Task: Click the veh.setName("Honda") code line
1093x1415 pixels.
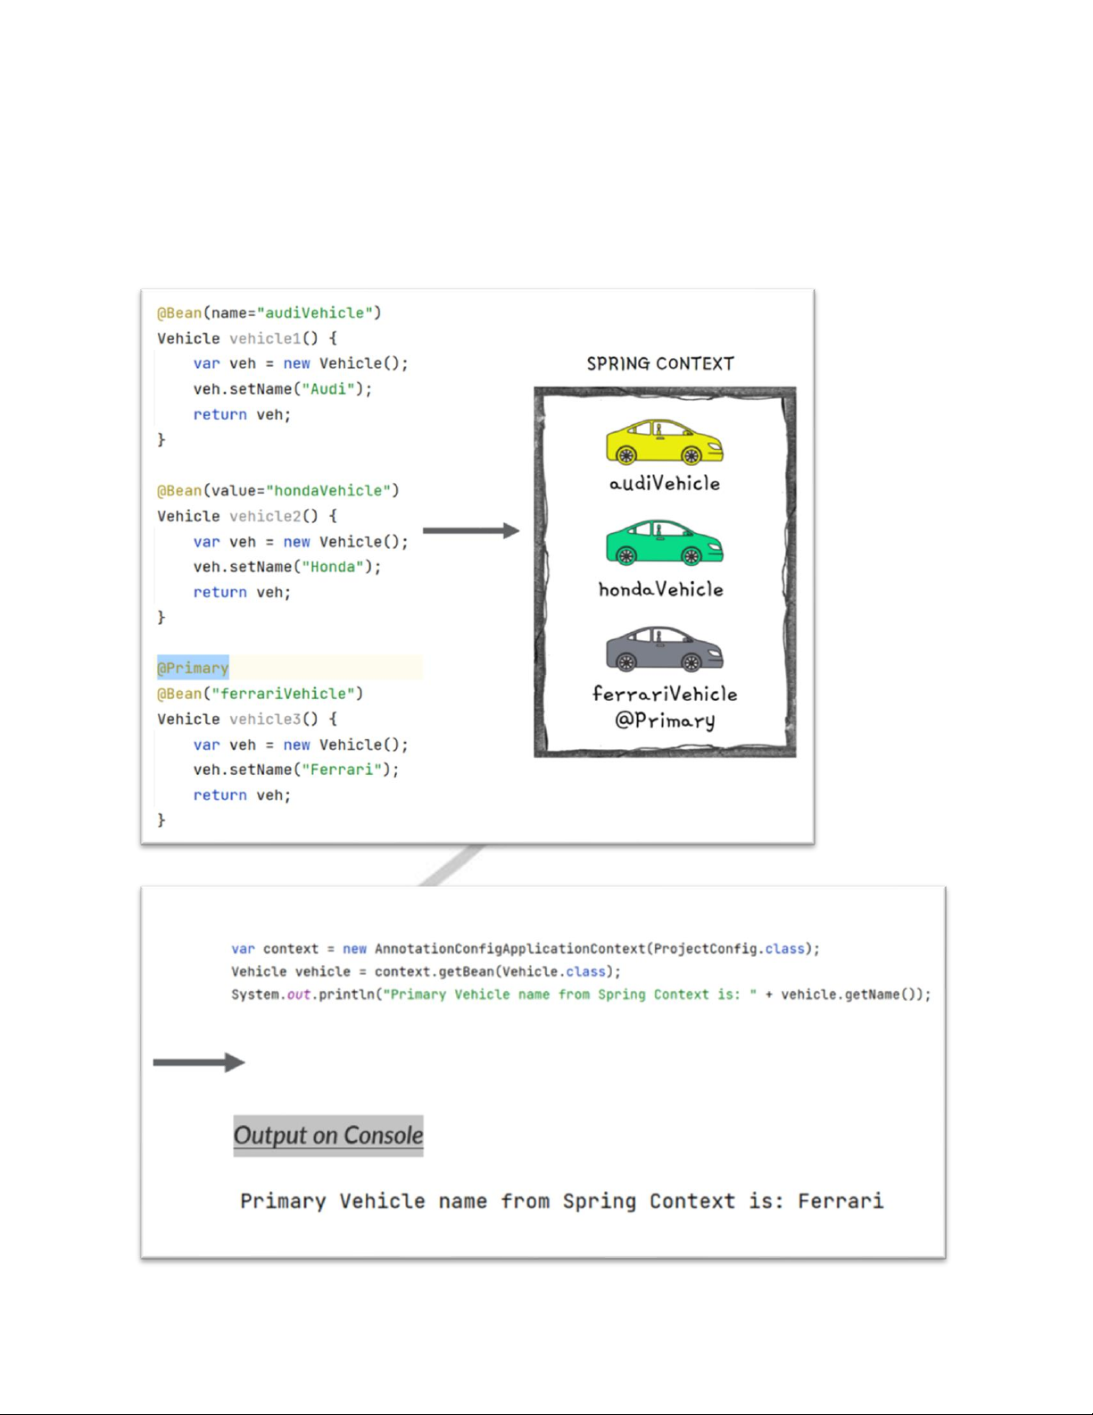Action: click(x=287, y=567)
